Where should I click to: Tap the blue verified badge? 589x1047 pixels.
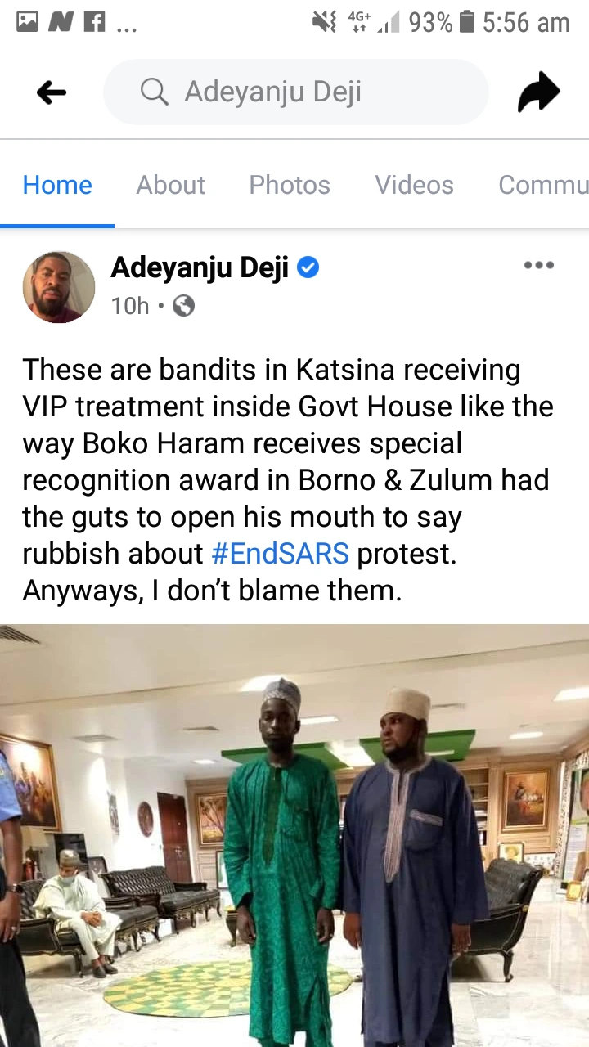coord(308,267)
